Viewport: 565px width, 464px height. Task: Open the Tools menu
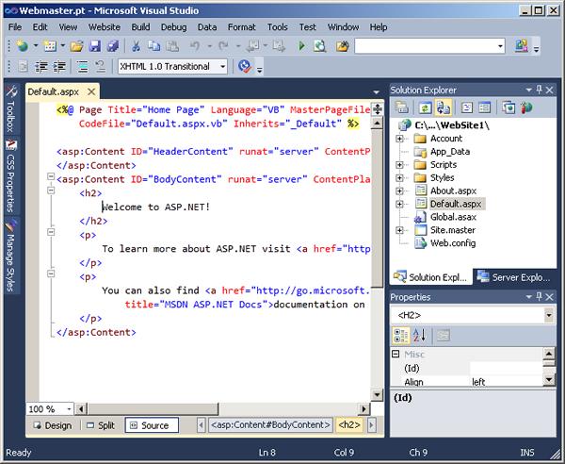tap(278, 27)
